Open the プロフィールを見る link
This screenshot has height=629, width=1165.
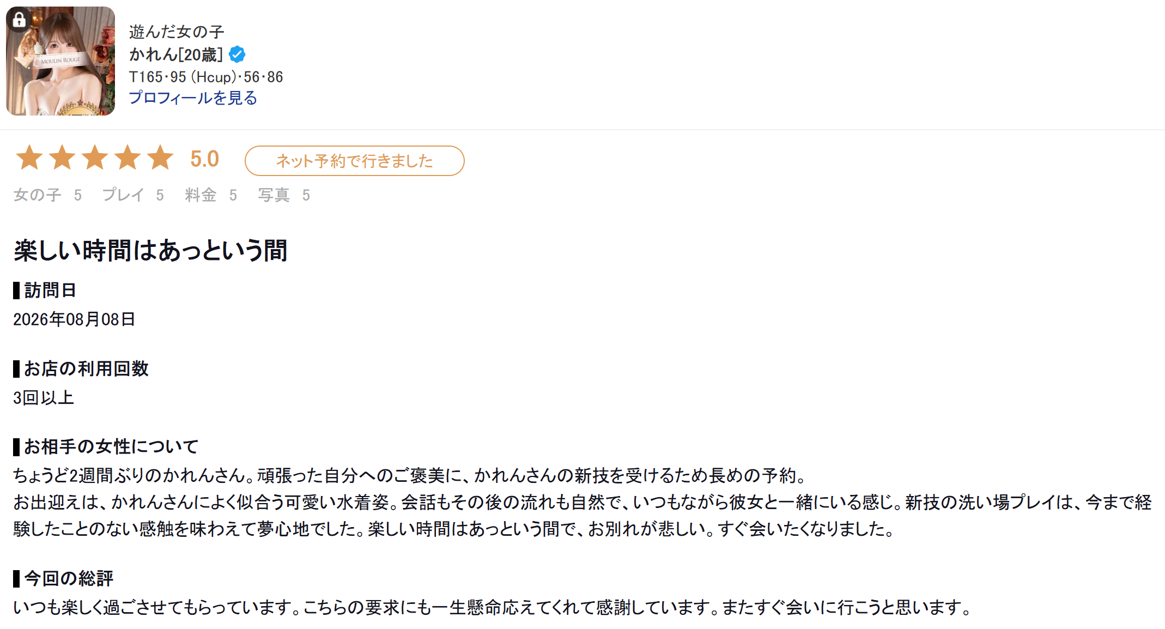[193, 98]
